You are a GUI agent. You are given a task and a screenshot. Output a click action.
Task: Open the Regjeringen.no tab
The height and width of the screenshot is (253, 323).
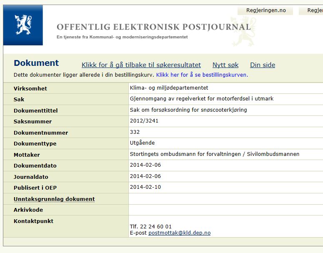click(266, 10)
